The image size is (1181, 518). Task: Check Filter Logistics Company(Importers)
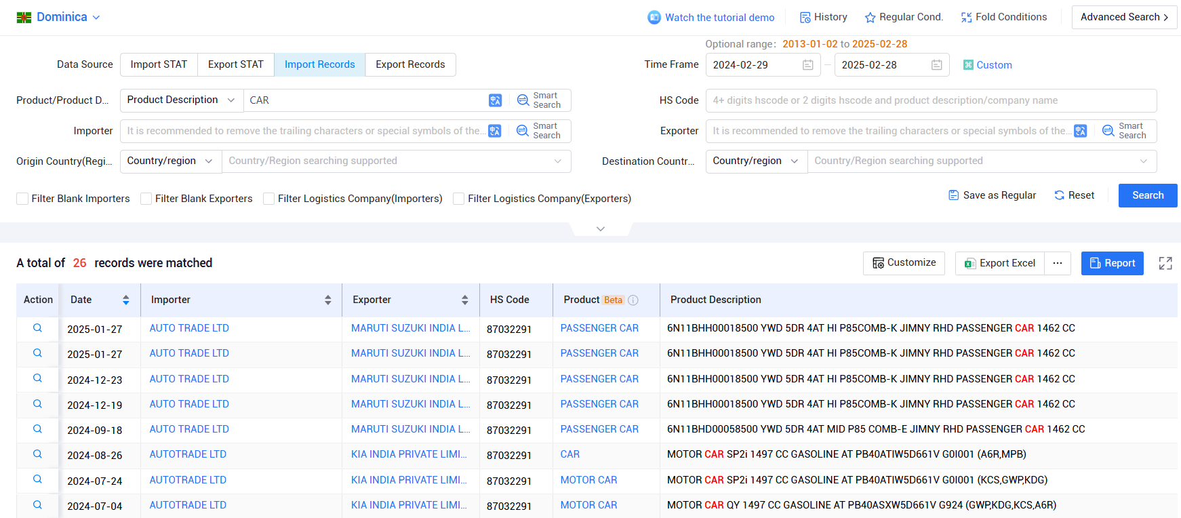click(268, 199)
